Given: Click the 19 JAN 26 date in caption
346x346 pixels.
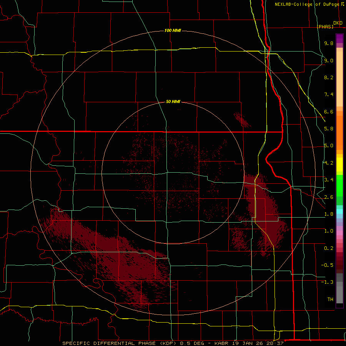Looking at the screenshot, I should (x=248, y=343).
